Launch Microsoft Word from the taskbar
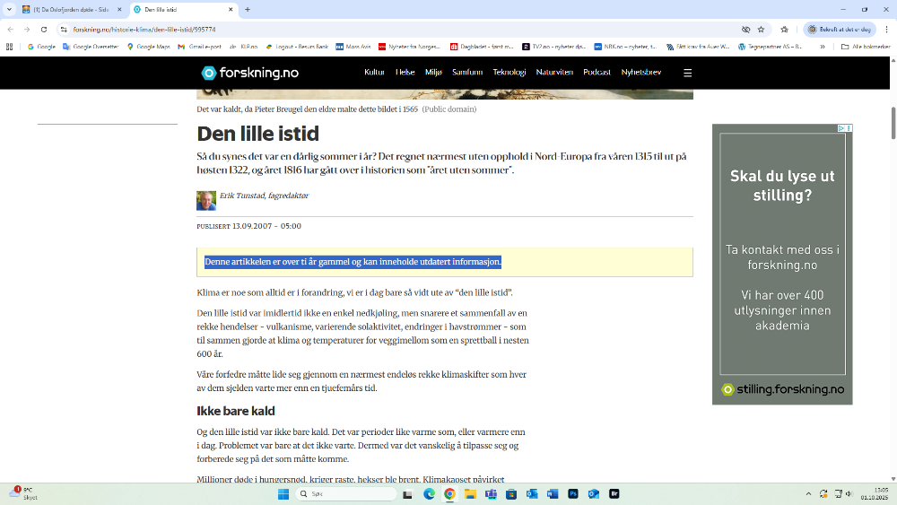The height and width of the screenshot is (505, 897). tap(553, 493)
